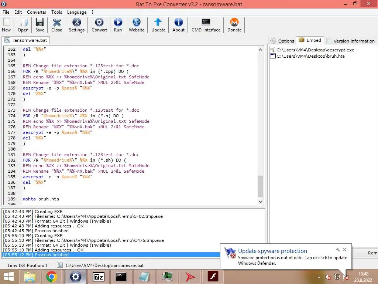
Task: Select log line 'Process finished' at 05:55:12
Action: click(111, 255)
